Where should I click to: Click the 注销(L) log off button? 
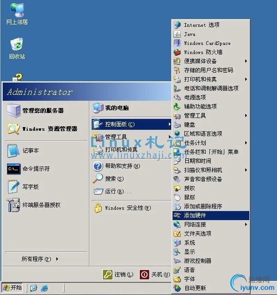(118, 275)
